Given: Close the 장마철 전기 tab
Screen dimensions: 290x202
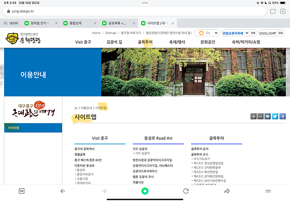Looking at the screenshot, I should pyautogui.click(x=56, y=23).
